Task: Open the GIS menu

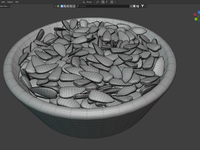Action: [17, 2]
